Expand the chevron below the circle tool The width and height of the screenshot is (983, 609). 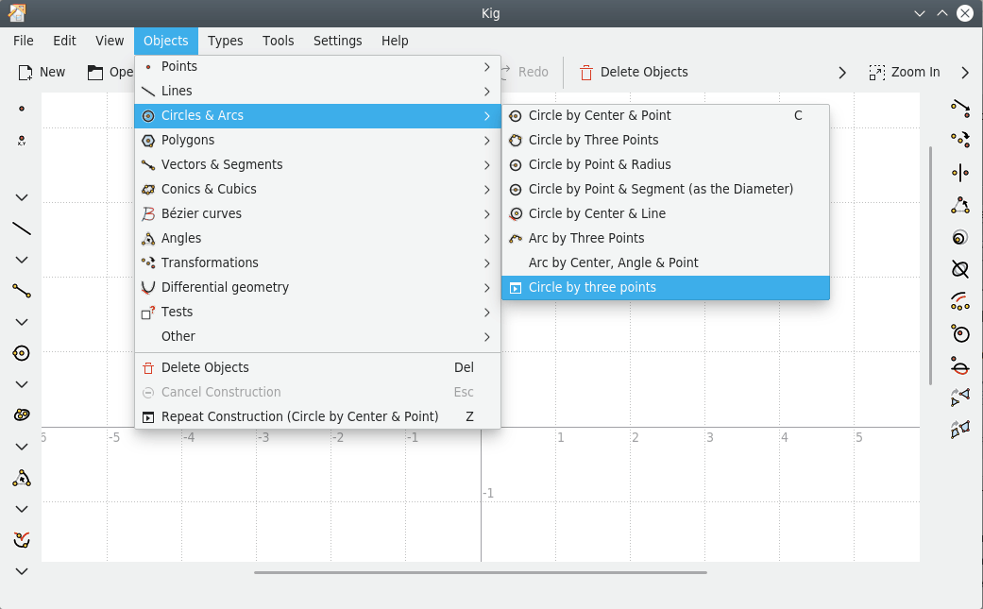click(22, 384)
